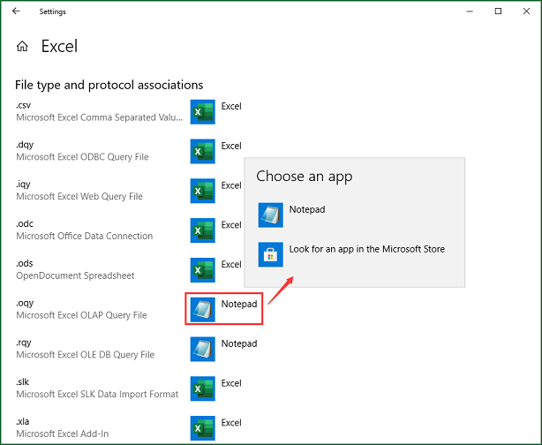Viewport: 542px width, 445px height.
Task: Change default app labeled Excel for .csv
Action: [x=231, y=107]
